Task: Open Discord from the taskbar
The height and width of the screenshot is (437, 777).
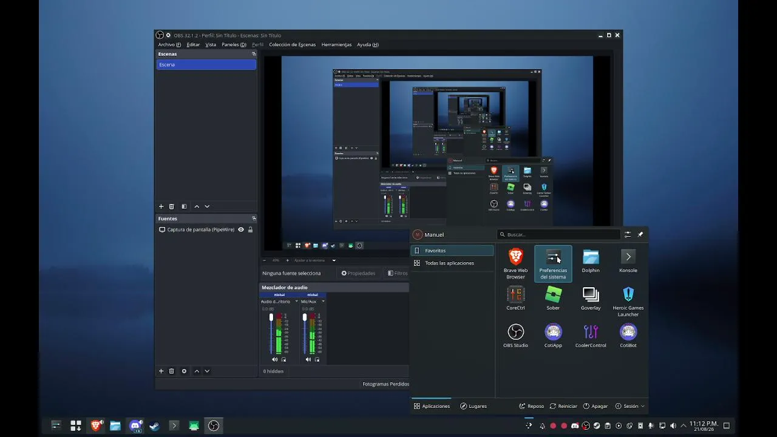Action: [x=135, y=425]
